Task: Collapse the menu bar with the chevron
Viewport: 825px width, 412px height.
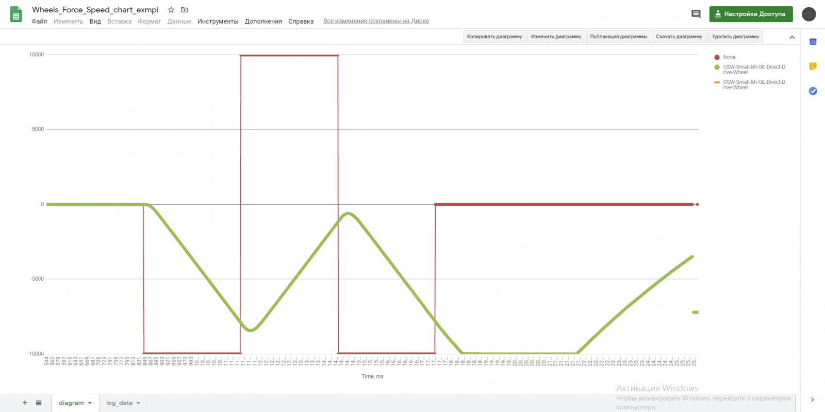Action: click(x=792, y=37)
